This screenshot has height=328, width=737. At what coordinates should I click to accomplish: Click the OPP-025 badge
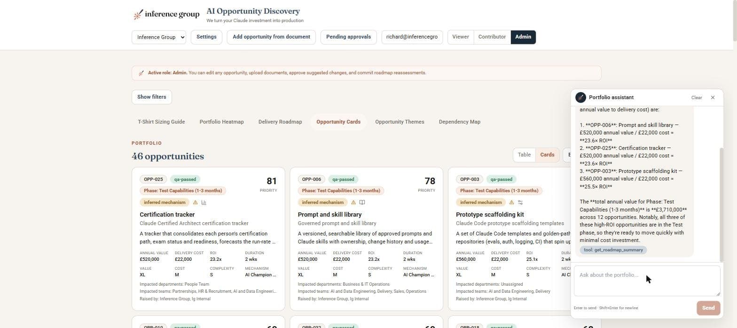pos(153,180)
